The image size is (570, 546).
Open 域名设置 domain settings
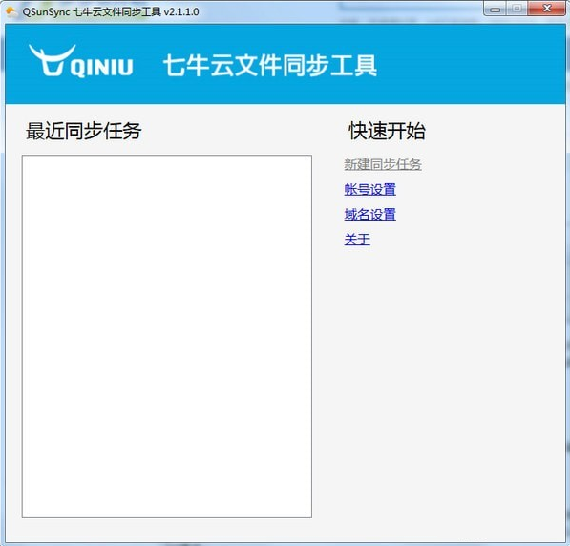coord(369,214)
